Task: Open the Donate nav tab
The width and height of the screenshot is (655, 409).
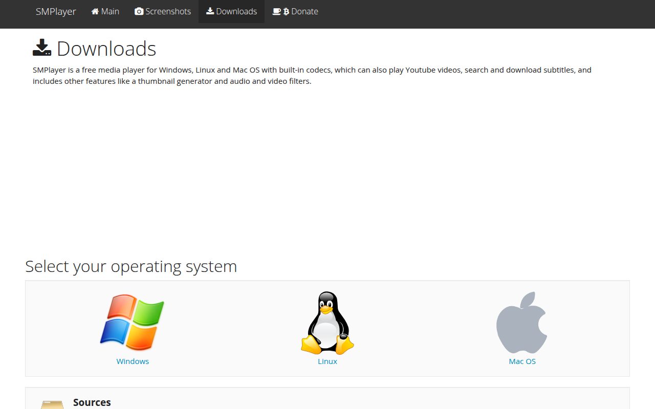Action: point(295,11)
